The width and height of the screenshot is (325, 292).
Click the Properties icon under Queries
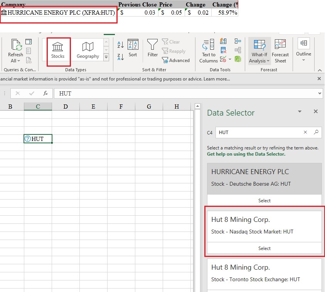(x=29, y=51)
